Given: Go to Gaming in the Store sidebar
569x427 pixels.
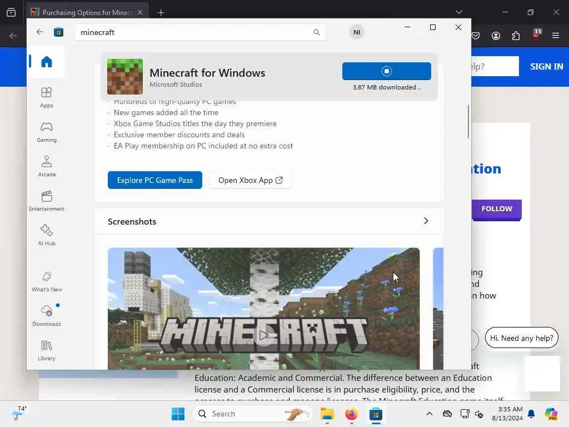Looking at the screenshot, I should 47,132.
